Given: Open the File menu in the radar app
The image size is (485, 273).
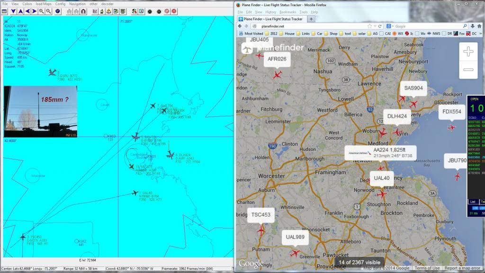Looking at the screenshot, I should (x=5, y=4).
